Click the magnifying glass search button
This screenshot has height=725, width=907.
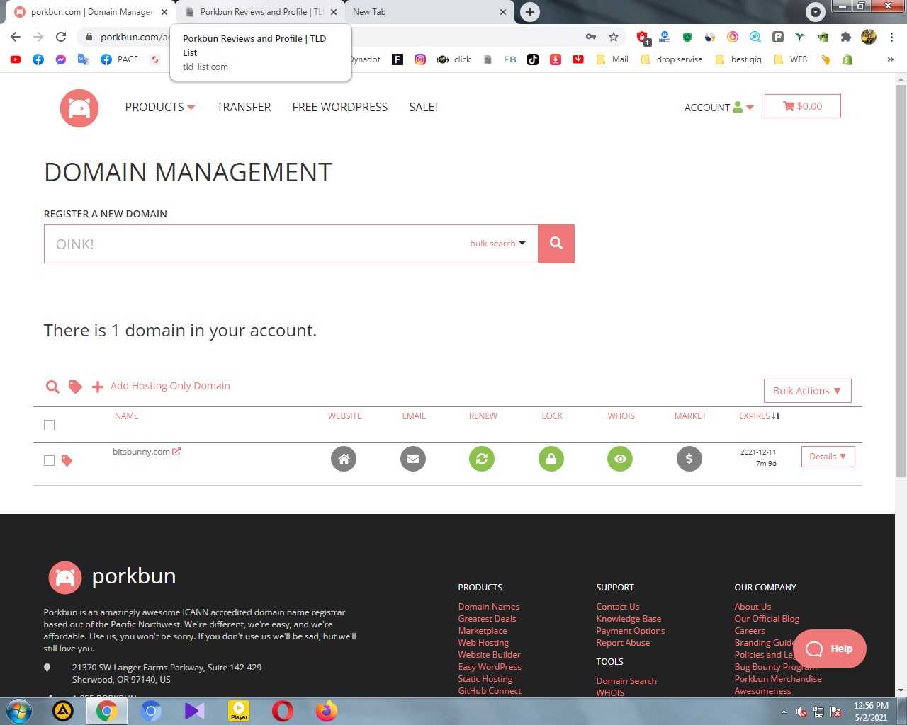coord(556,244)
